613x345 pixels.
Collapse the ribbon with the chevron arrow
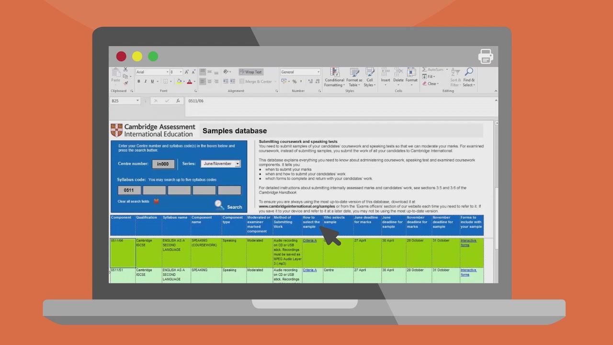pos(496,91)
